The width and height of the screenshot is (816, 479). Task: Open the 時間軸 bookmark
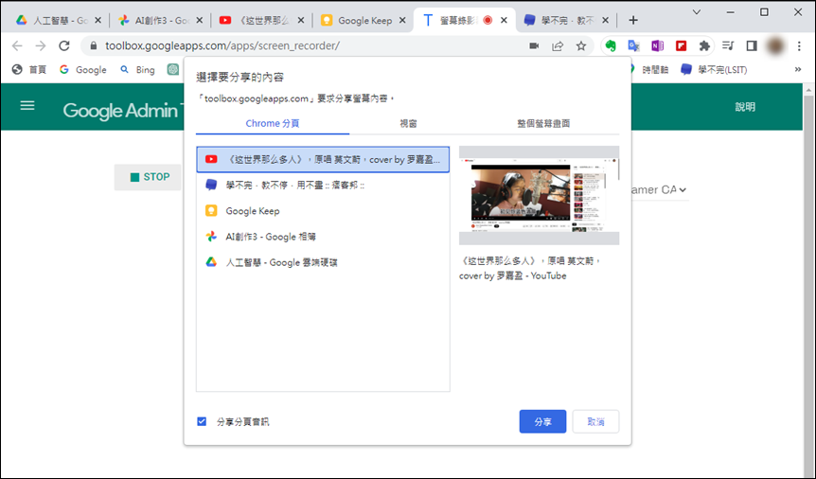(x=647, y=70)
